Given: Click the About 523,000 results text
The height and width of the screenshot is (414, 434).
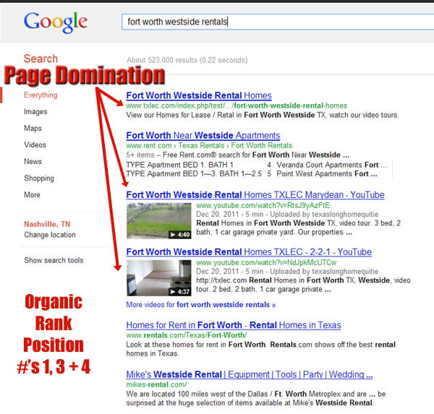Looking at the screenshot, I should [x=187, y=60].
